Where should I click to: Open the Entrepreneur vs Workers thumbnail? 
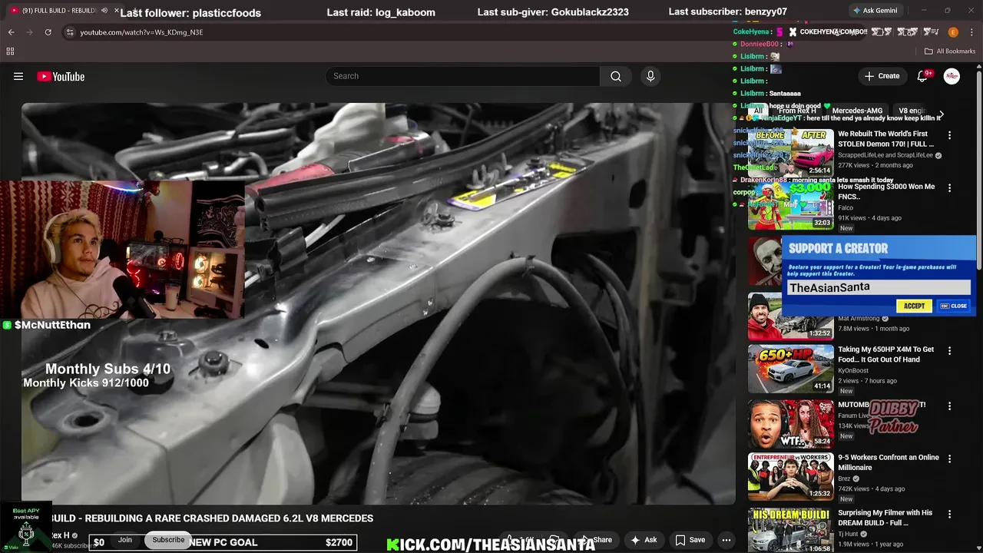click(791, 476)
